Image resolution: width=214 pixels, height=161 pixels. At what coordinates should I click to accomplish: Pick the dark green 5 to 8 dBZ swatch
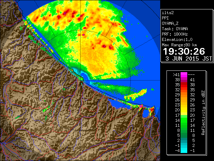184,135
